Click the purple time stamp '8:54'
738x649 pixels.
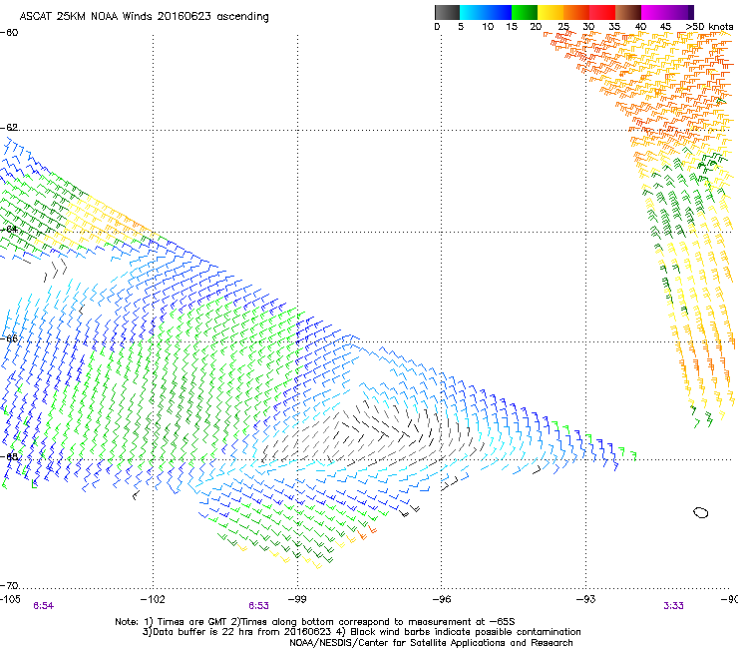pyautogui.click(x=43, y=606)
